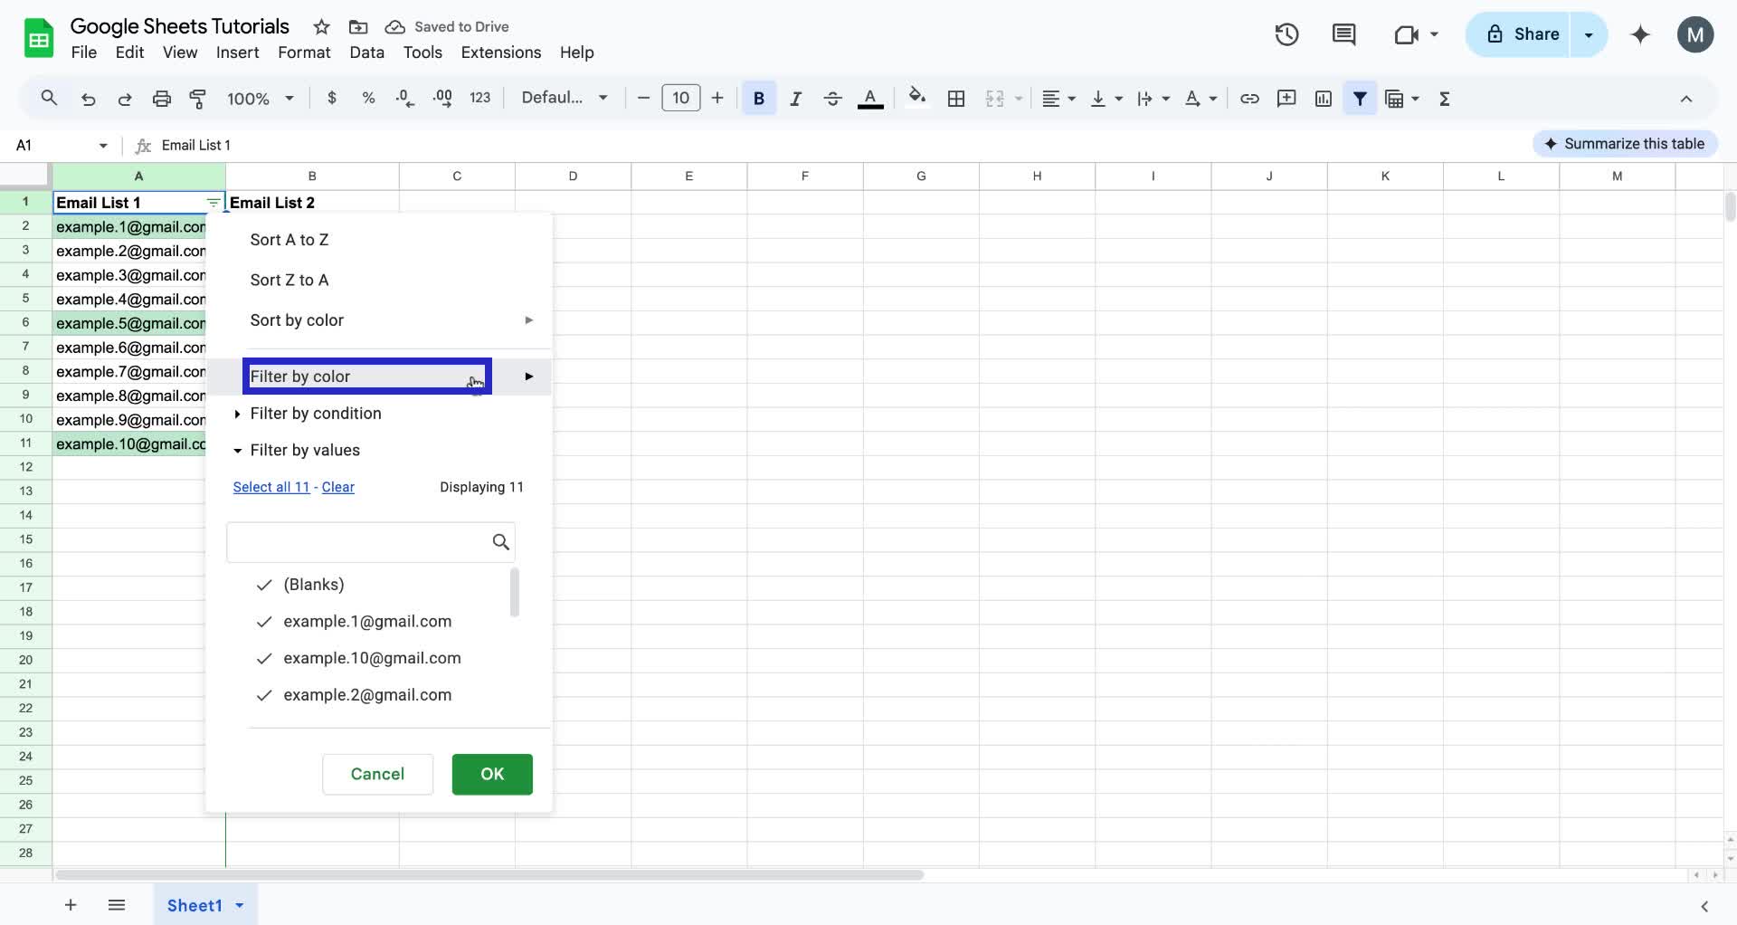Insert a link using the toolbar icon
This screenshot has height=925, width=1737.
1249,98
